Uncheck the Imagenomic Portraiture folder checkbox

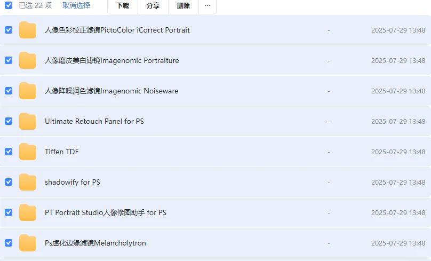pos(9,60)
